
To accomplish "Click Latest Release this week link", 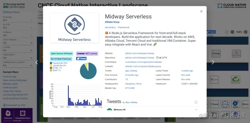I will [186, 80].
